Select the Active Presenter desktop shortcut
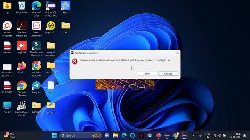The height and width of the screenshot is (140, 250). pos(7,29)
